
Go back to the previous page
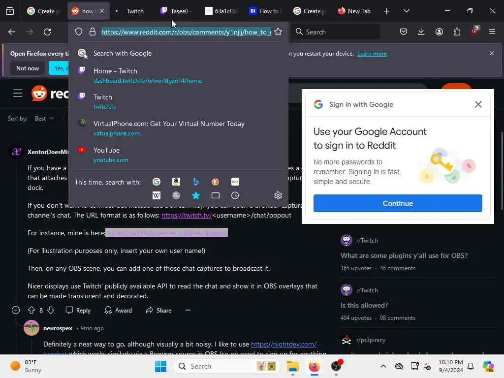coord(12,32)
